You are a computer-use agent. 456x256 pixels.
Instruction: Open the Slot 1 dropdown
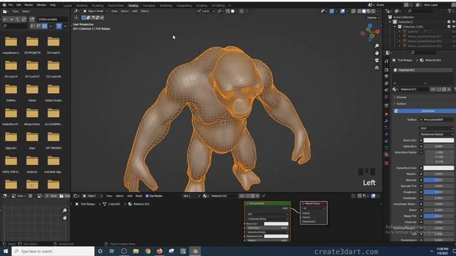[x=192, y=196]
